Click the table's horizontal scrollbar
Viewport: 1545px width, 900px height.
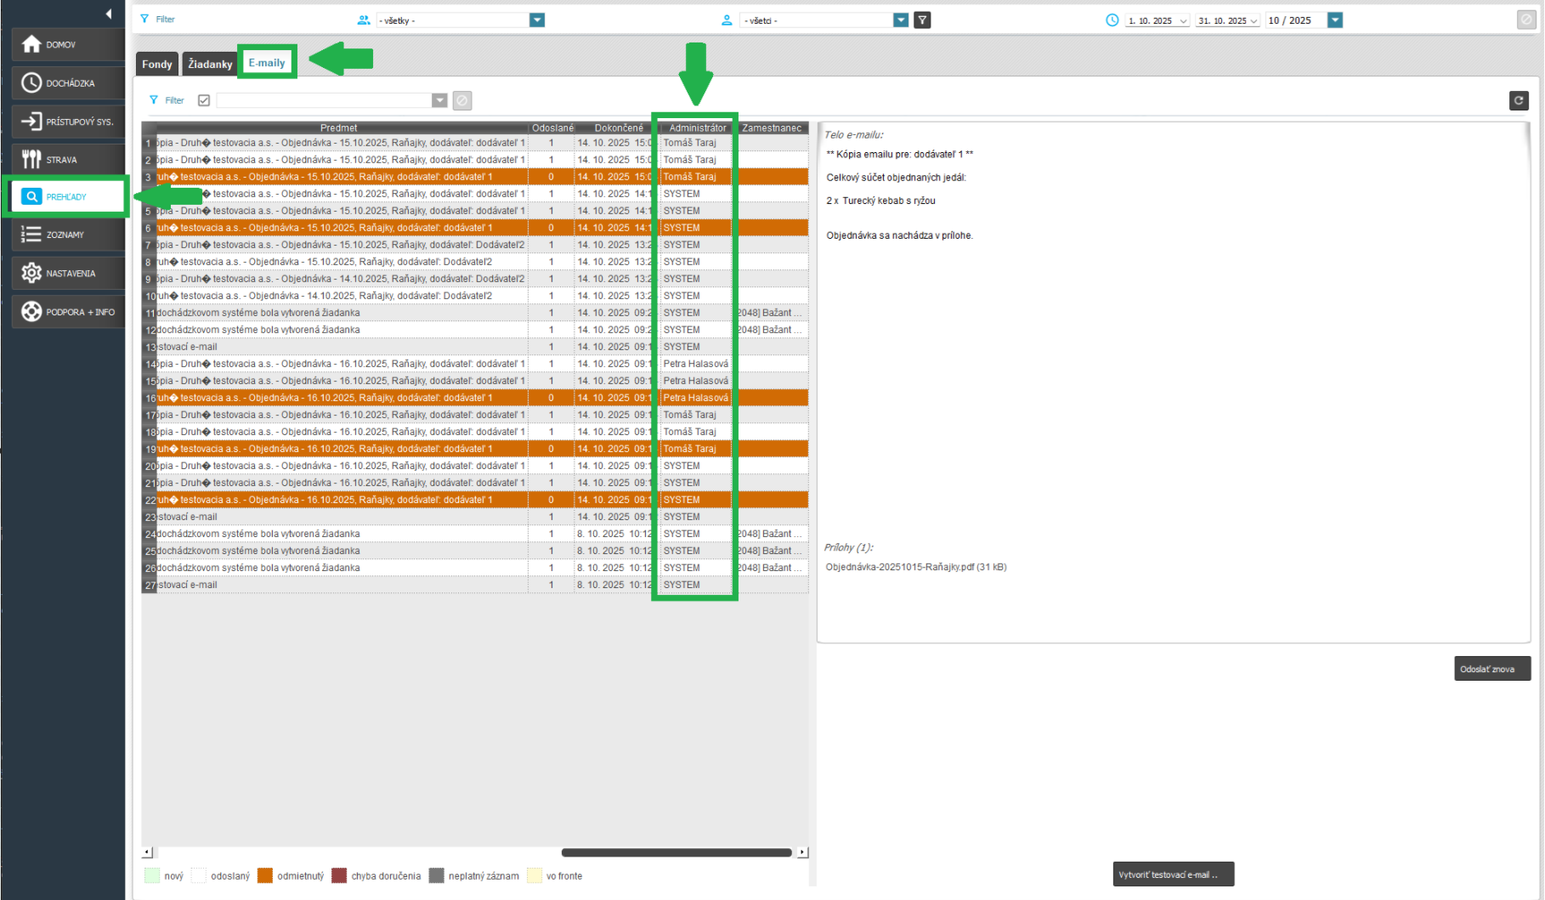676,852
